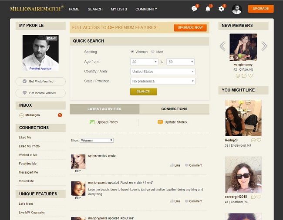Message careergirl2018 with chat bubble icon
Screen dimensions: 283x220
(x=253, y=197)
